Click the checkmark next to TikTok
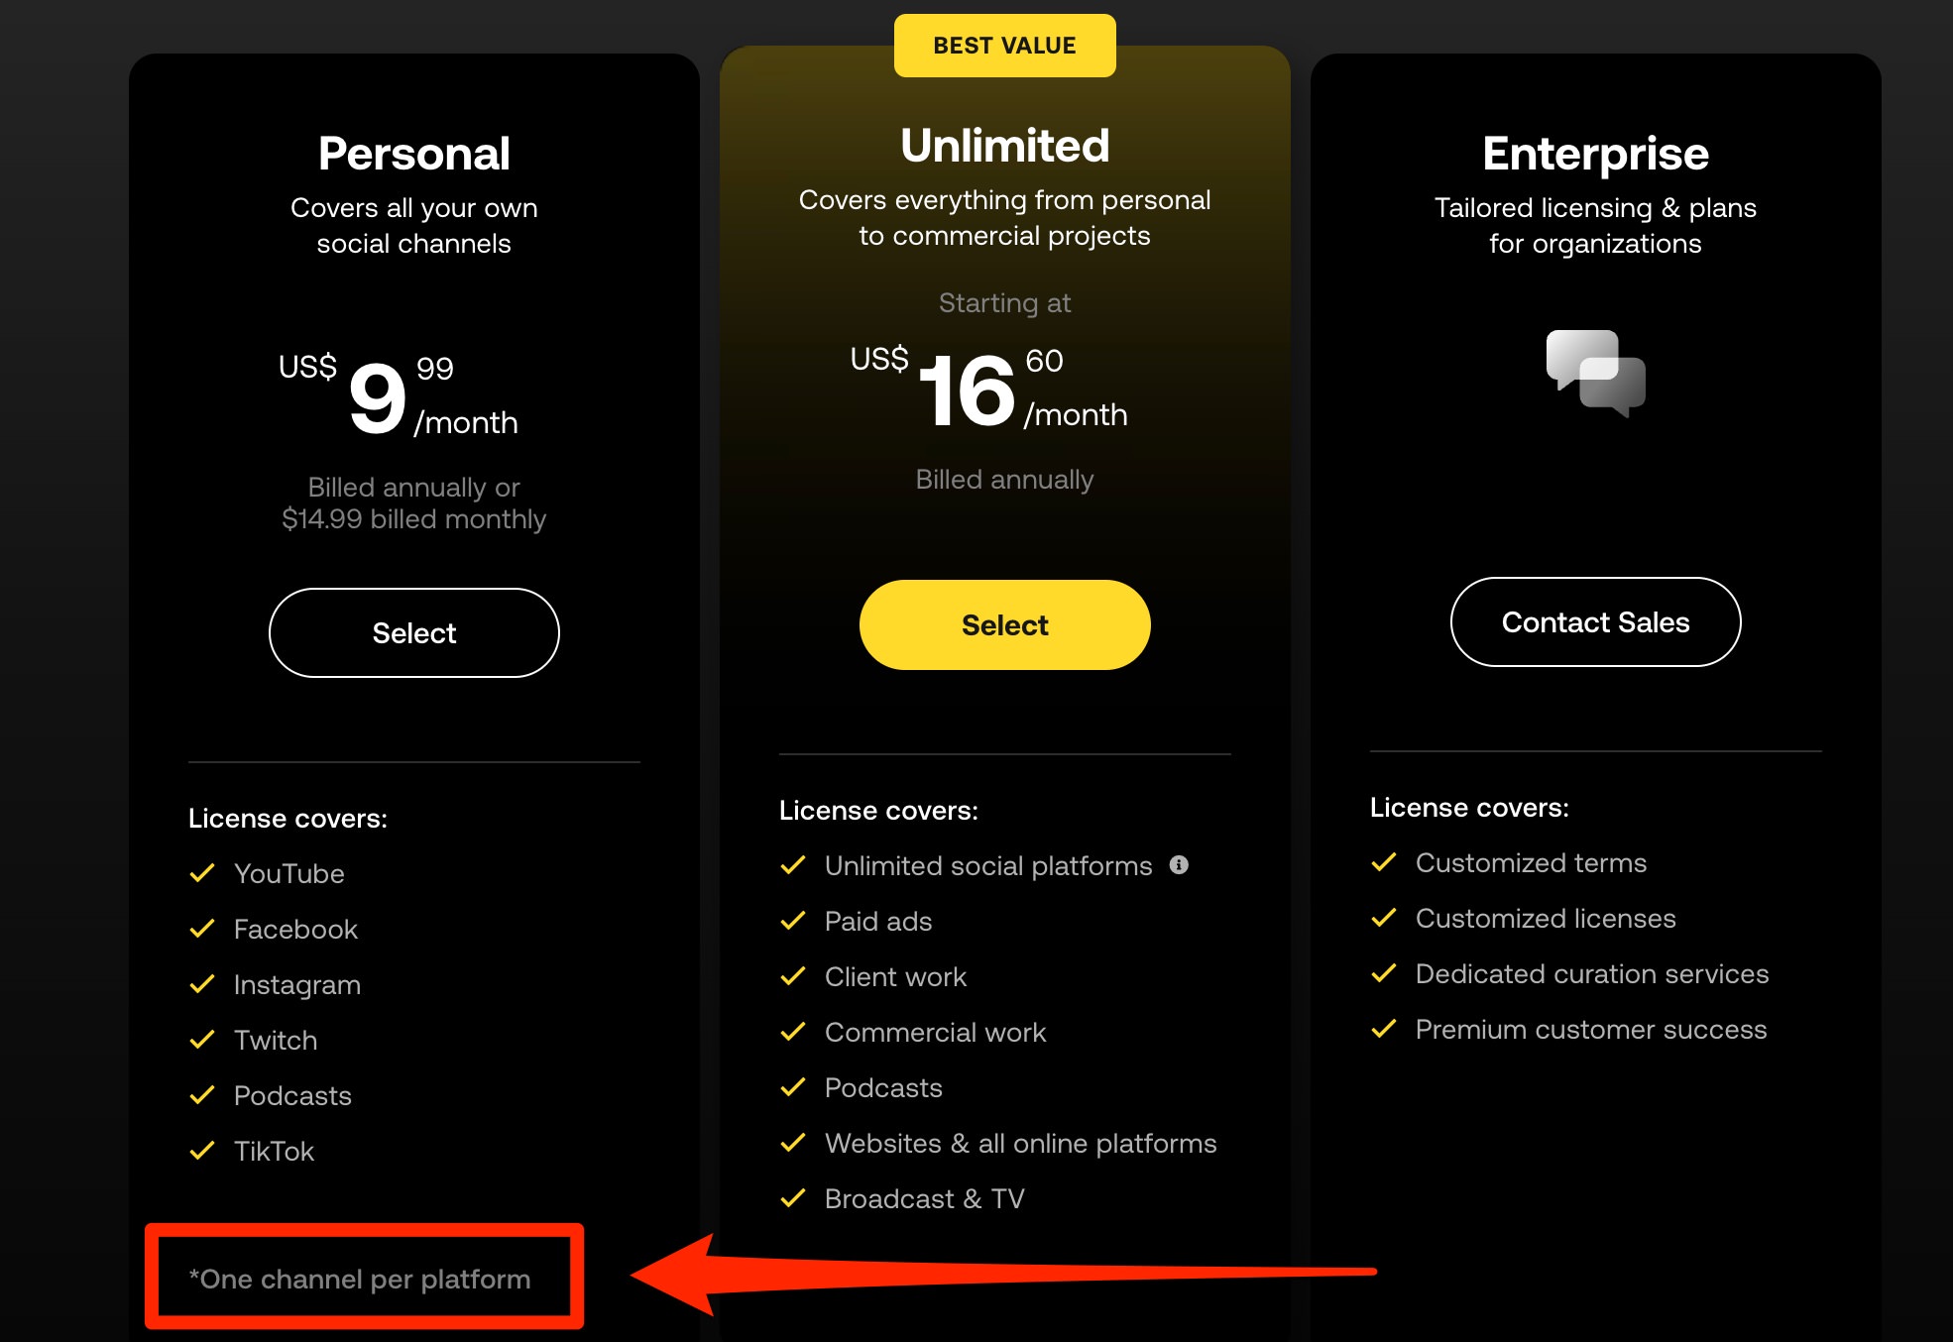Viewport: 1953px width, 1342px height. point(202,1151)
